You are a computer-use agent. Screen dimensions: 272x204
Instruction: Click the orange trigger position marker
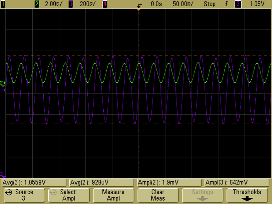tap(139, 9)
